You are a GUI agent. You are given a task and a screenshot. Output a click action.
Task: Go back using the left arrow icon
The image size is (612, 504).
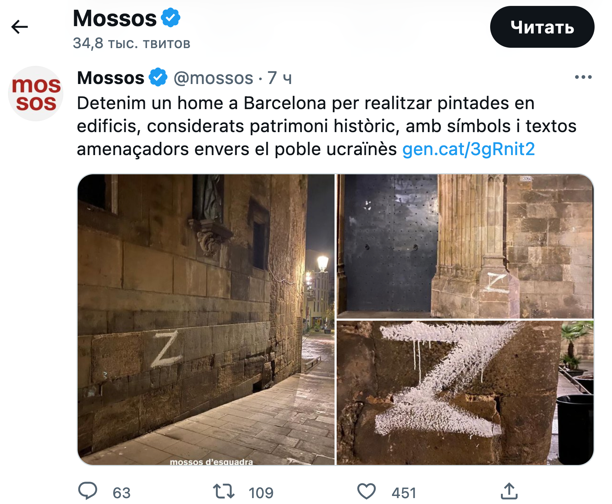(19, 27)
